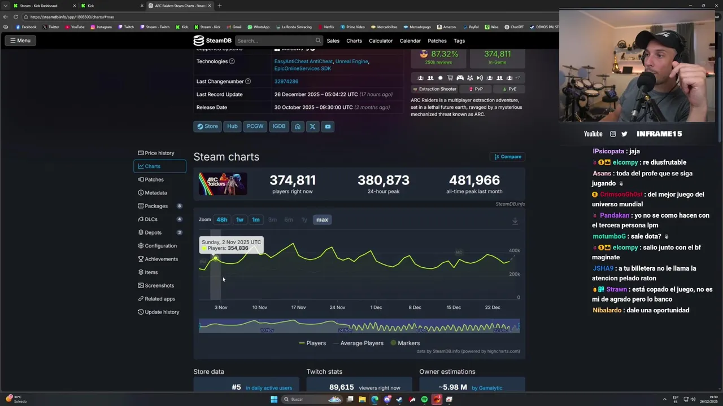This screenshot has width=723, height=406.
Task: Open the DLCs section
Action: pyautogui.click(x=160, y=219)
